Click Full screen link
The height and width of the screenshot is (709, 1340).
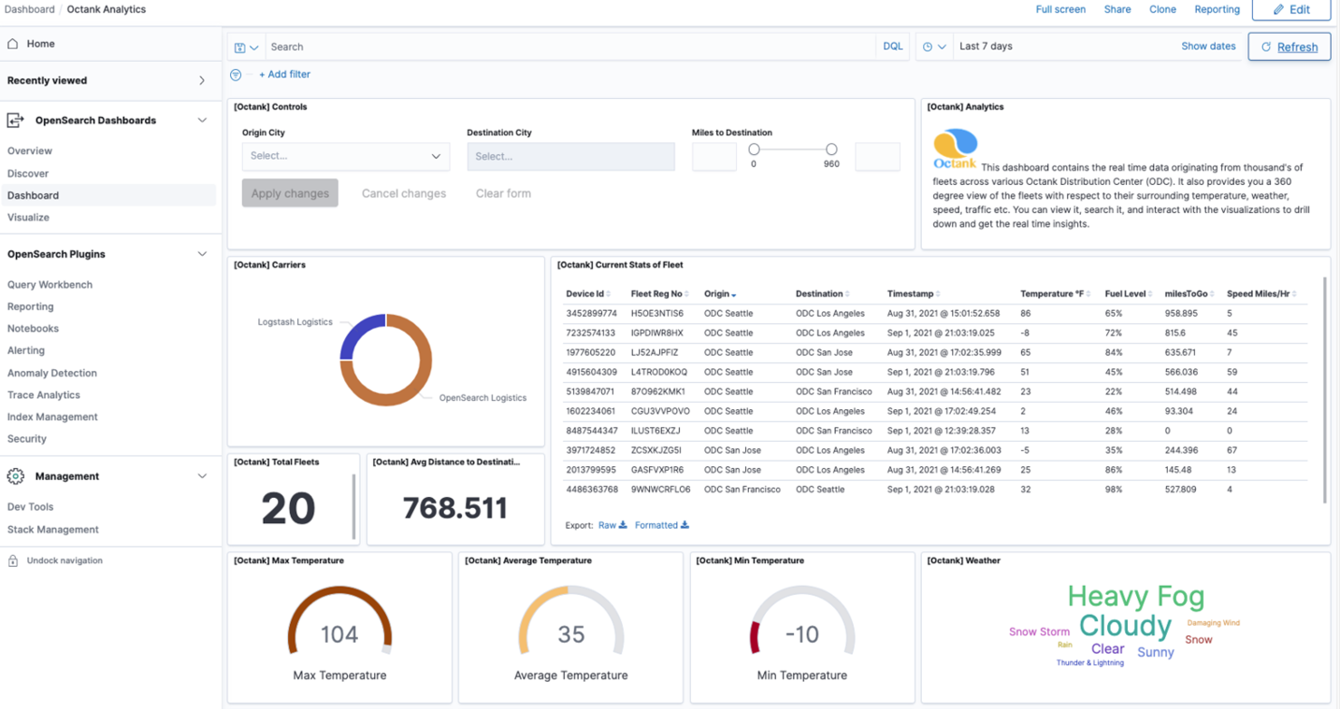pyautogui.click(x=1060, y=9)
